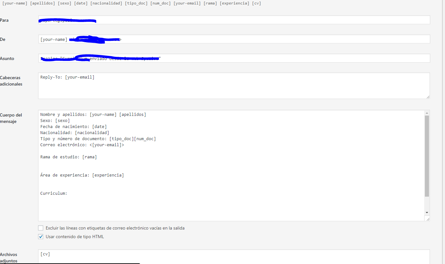Click the [experiencia] tag in the top list
The image size is (445, 264).
[234, 3]
